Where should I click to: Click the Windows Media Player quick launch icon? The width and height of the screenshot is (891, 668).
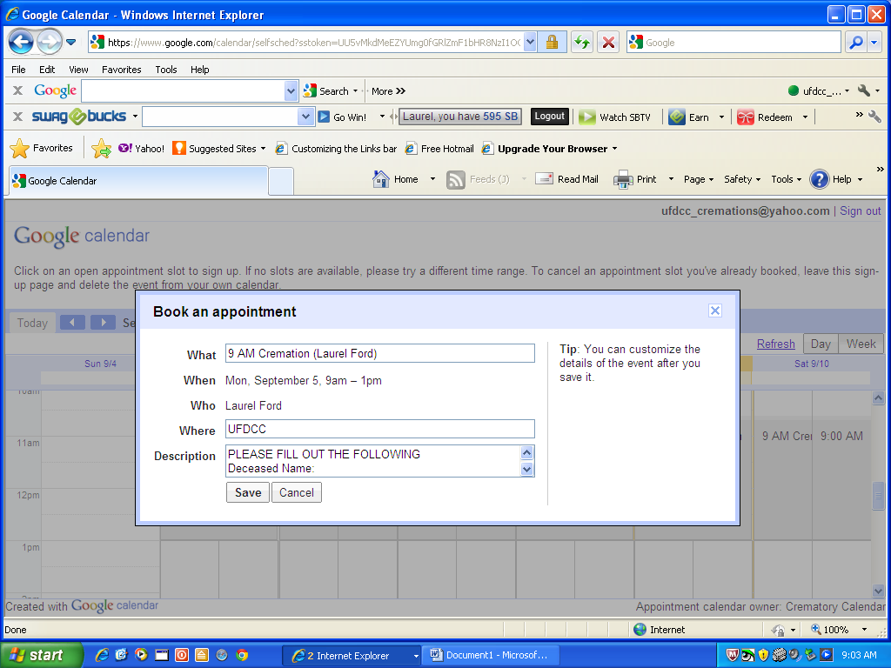point(141,655)
